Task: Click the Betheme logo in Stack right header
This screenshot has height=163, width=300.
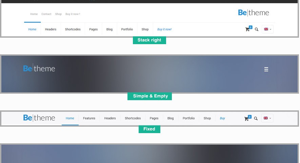Action: (x=254, y=13)
